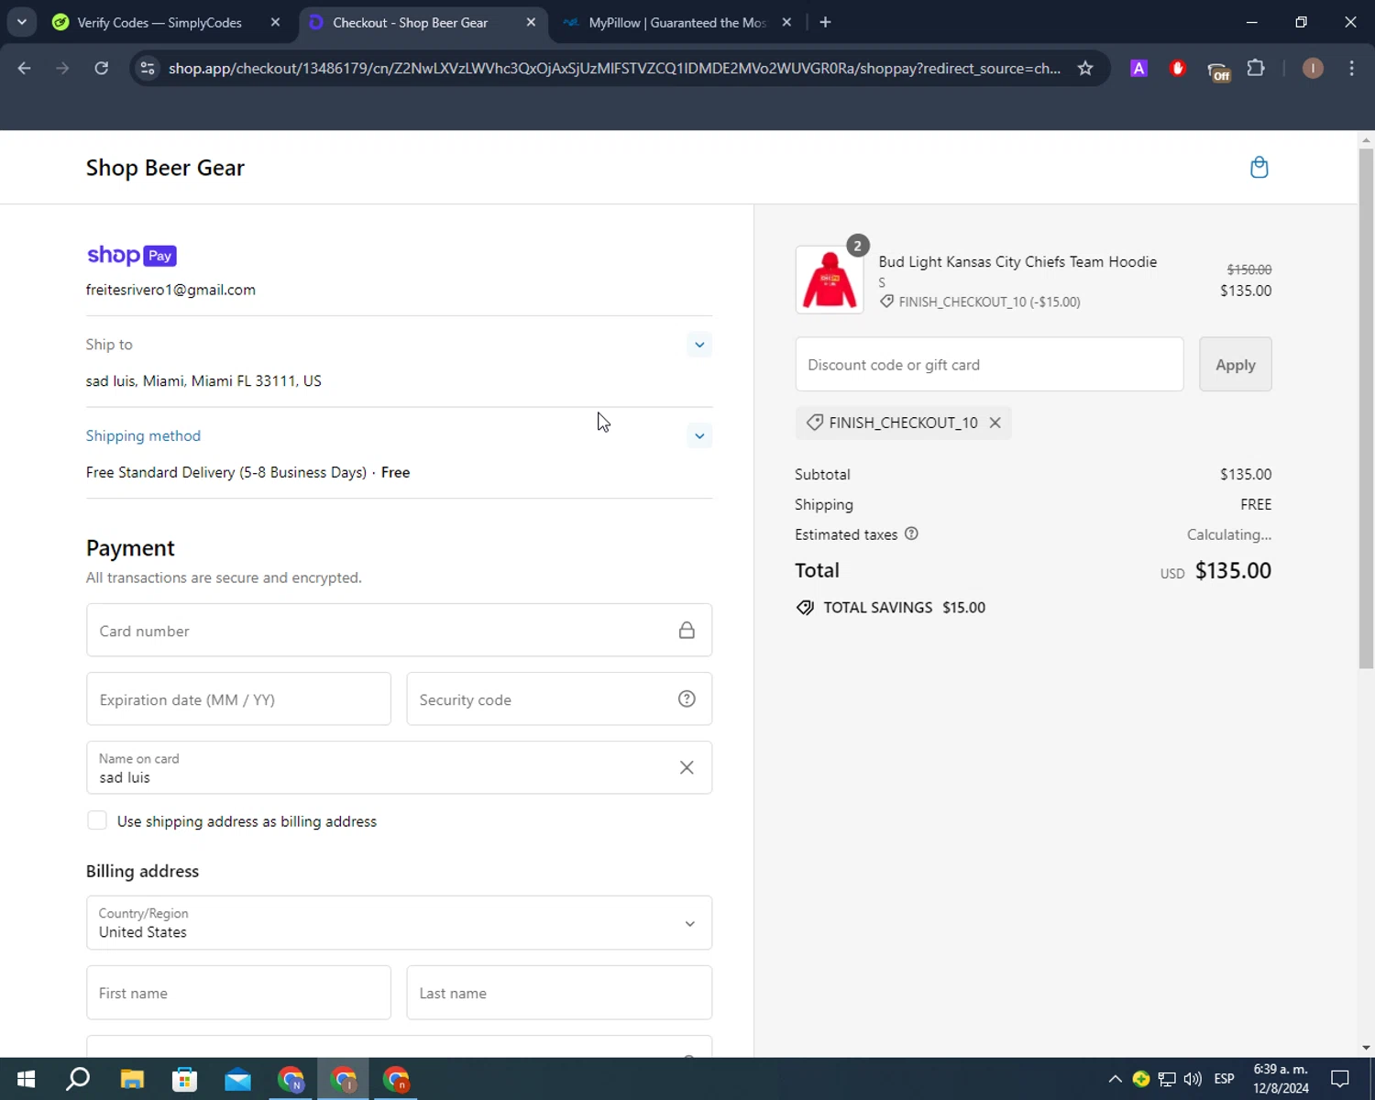Open estimated taxes info icon

pos(911,533)
